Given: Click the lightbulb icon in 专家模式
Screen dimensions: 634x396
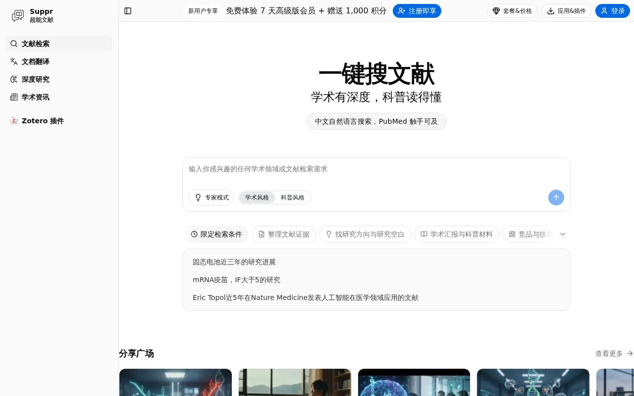Looking at the screenshot, I should (198, 198).
